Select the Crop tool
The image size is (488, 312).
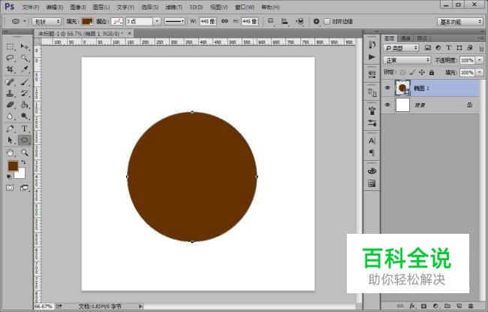tap(10, 69)
